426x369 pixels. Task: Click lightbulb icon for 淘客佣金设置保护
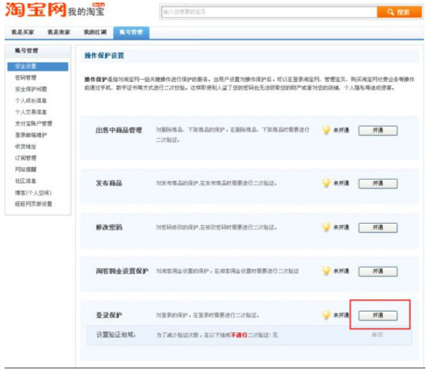click(x=326, y=271)
